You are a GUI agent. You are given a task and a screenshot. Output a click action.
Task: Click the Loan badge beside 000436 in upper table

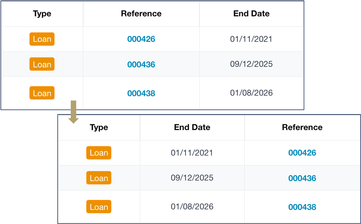point(42,64)
